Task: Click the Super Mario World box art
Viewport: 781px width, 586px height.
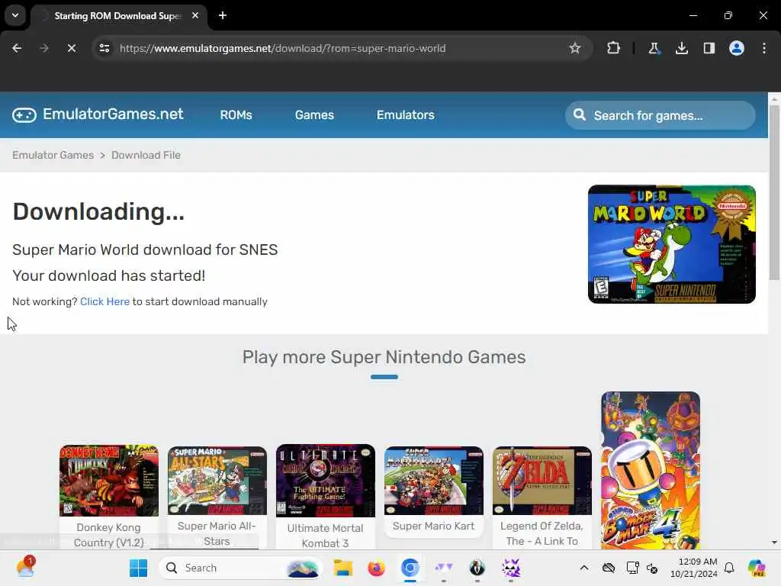Action: tap(671, 244)
